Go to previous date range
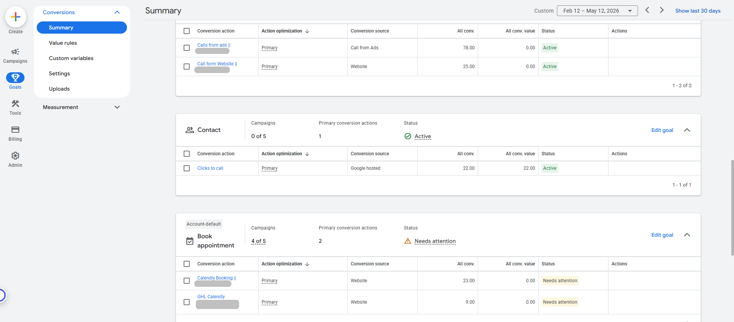Viewport: 734px width, 322px height. (647, 10)
